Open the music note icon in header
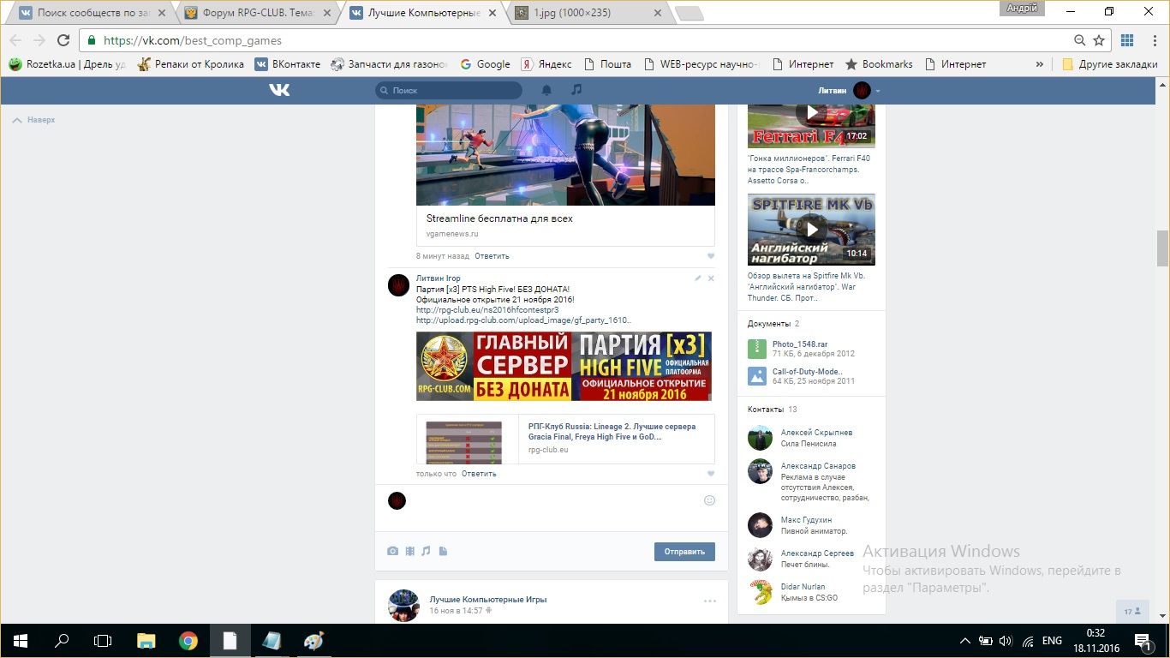Image resolution: width=1170 pixels, height=658 pixels. (x=576, y=90)
